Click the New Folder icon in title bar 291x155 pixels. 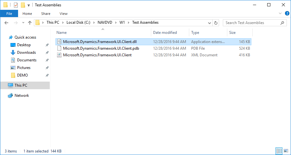pyautogui.click(x=23, y=5)
